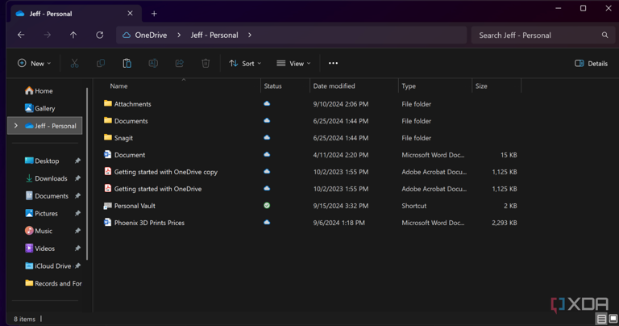The image size is (619, 326).
Task: Refresh the folder view
Action: (x=100, y=36)
